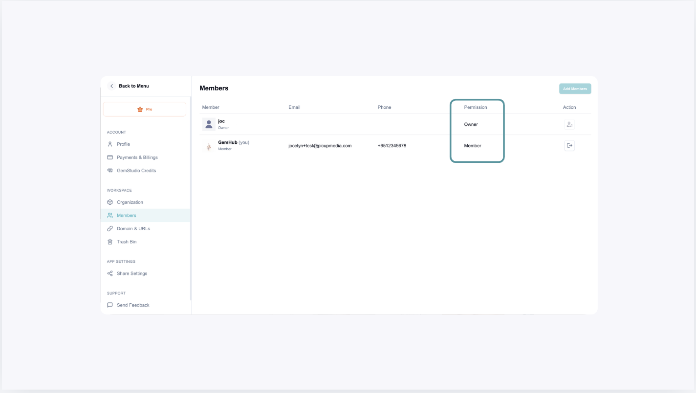Click GemHub member avatar logo
This screenshot has height=393, width=696.
point(209,146)
